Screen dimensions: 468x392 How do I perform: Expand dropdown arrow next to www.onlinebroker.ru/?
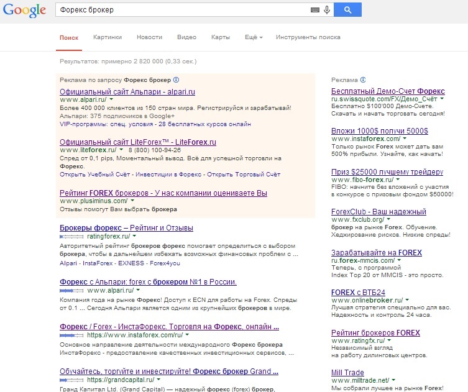click(407, 299)
